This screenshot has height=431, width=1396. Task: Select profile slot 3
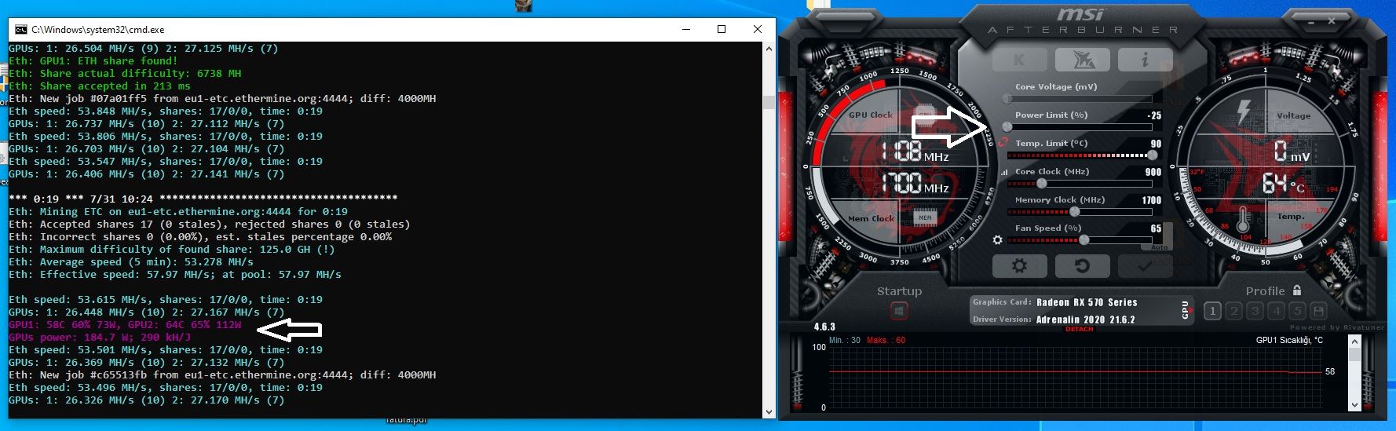(x=1255, y=311)
